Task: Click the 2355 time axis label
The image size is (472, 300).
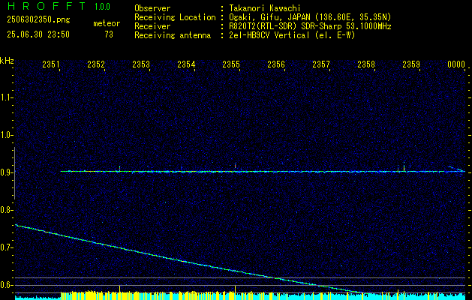Action: (231, 64)
